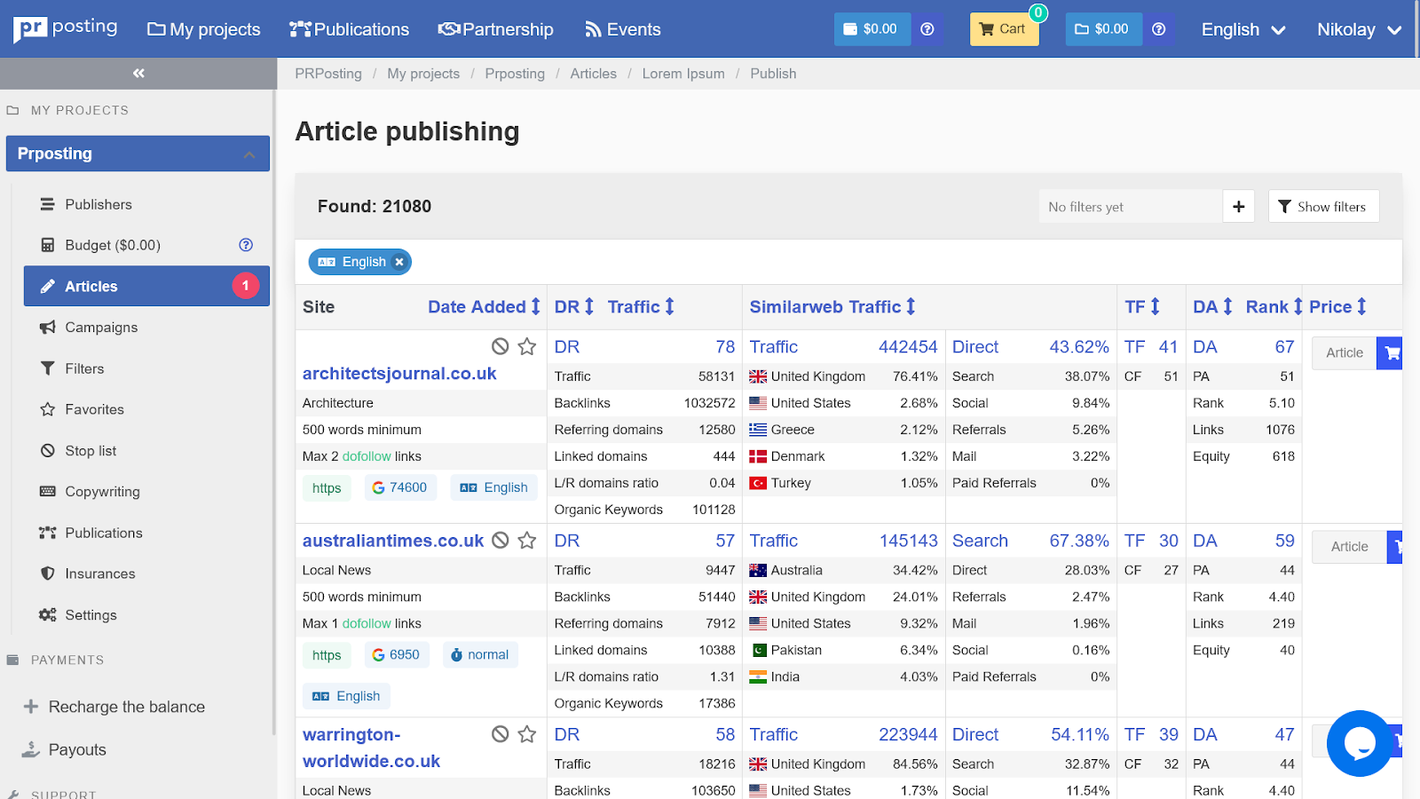Screen dimensions: 1420x799
Task: Select Campaigns in the sidebar
Action: tap(101, 328)
